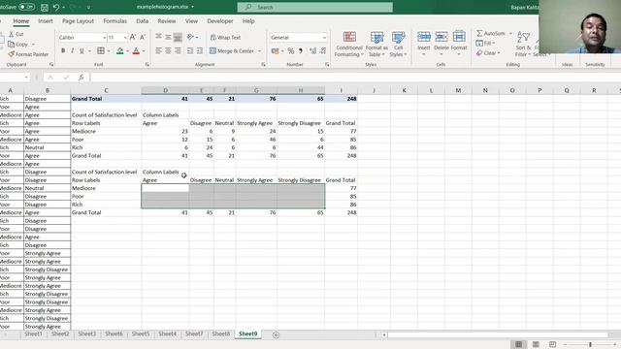The image size is (621, 349).
Task: Add a new sheet with plus icon
Action: pos(276,334)
